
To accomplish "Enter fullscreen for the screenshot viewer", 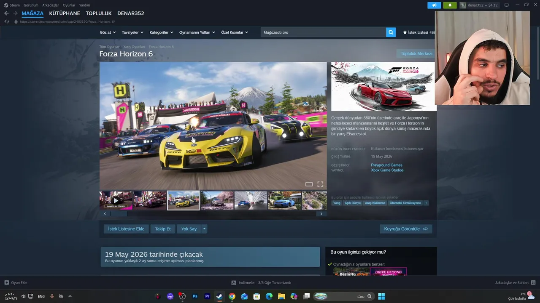I will click(x=320, y=184).
